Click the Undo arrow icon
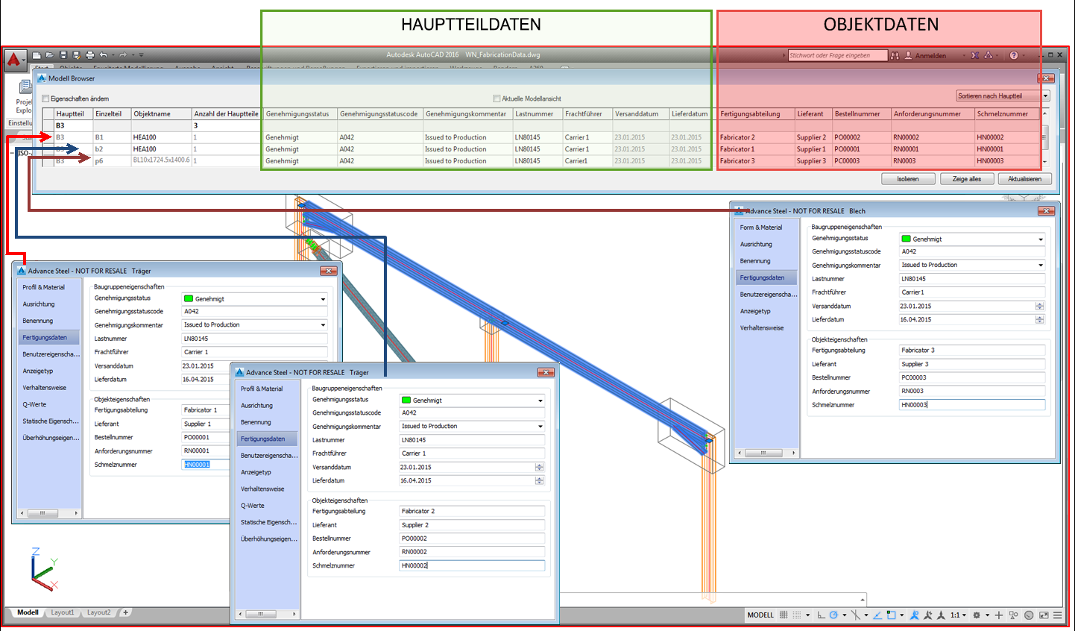 [x=103, y=55]
